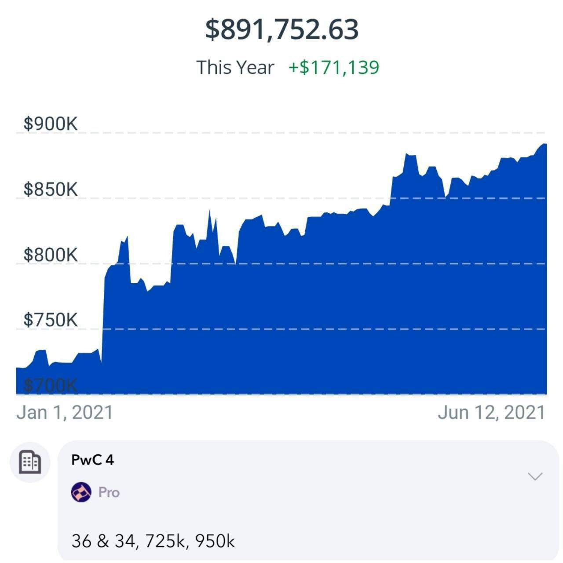Click the Jan 1, 2021 start date

[65, 413]
